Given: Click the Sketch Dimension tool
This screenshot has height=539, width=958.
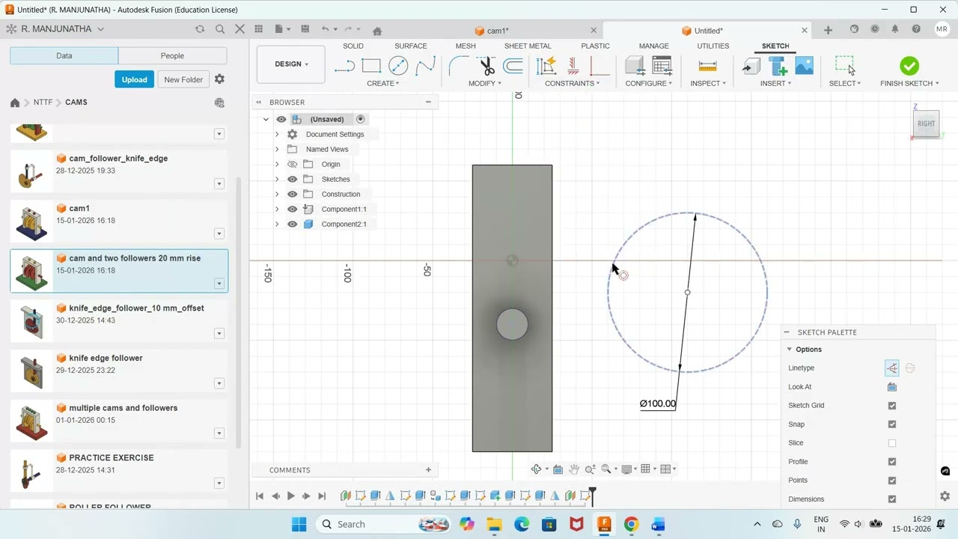Looking at the screenshot, I should [x=546, y=67].
